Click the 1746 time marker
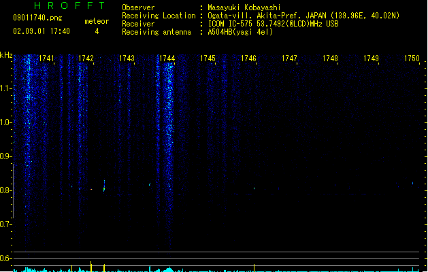Viewport: 428px width, 272px height. tap(248, 58)
